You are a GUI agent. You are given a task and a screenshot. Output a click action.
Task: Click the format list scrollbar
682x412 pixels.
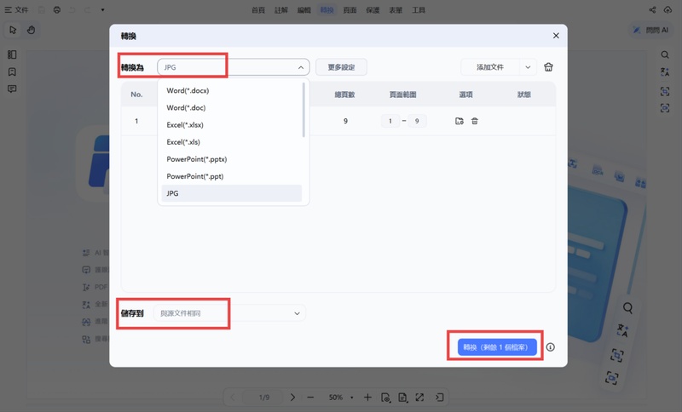(303, 110)
